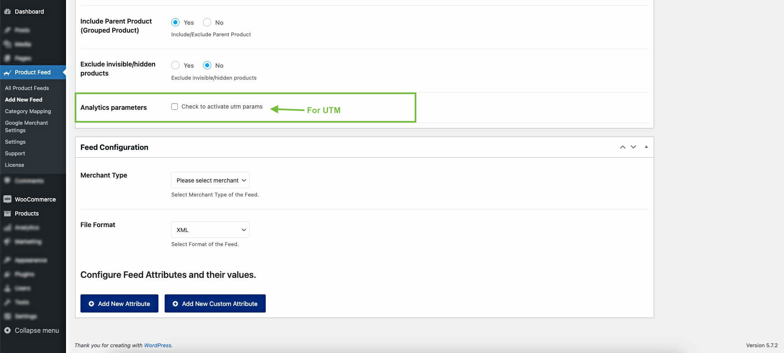The image size is (784, 353).
Task: Enable the utm params checkbox
Action: point(175,107)
